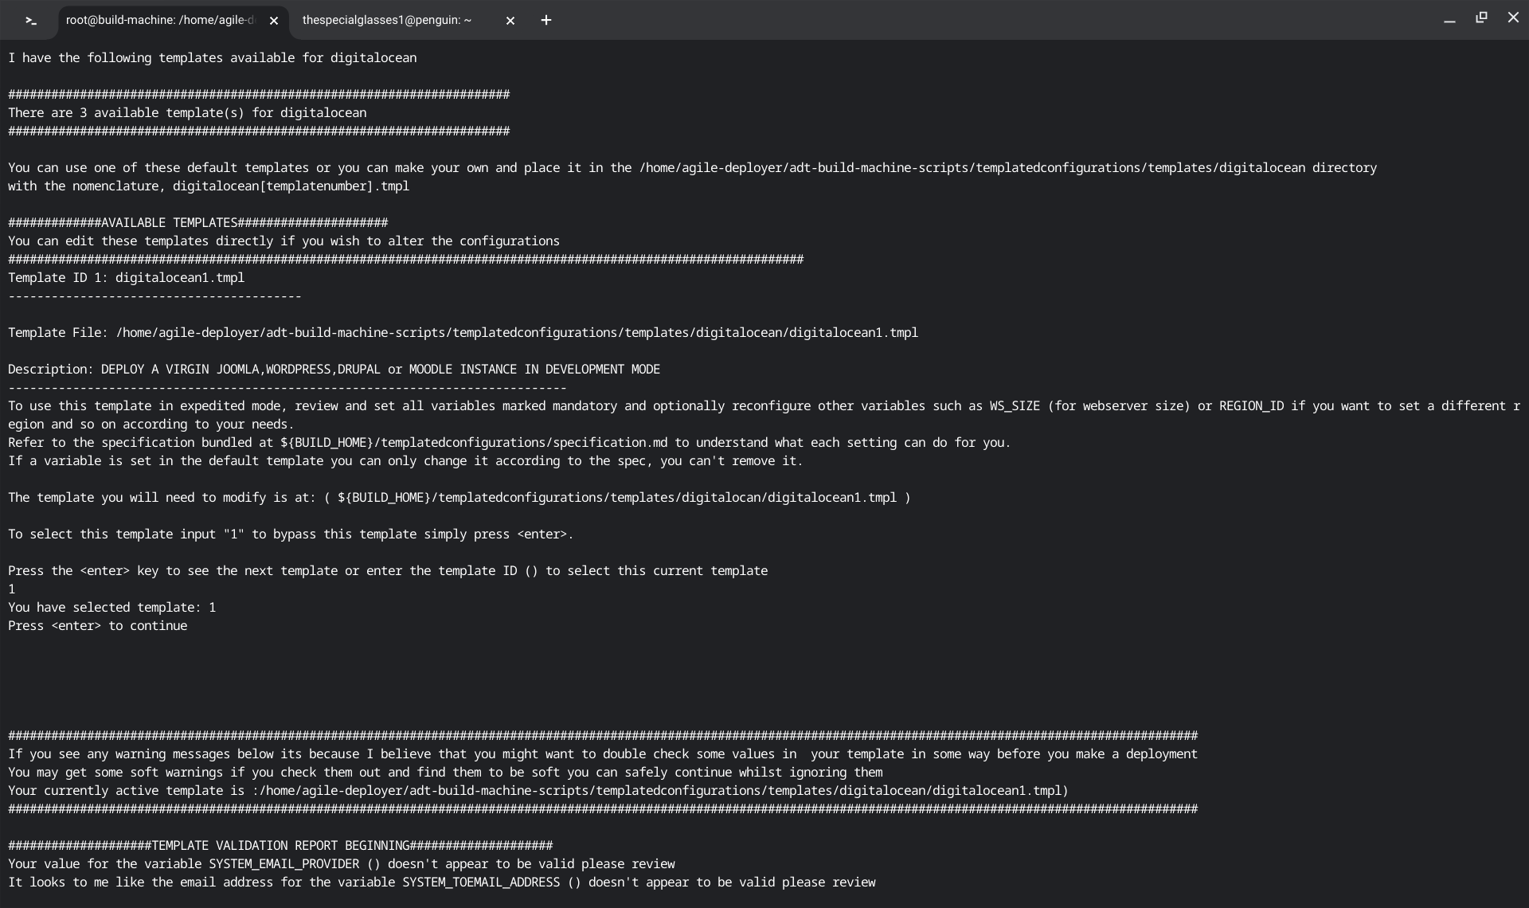Open a new terminal tab with the plus icon

click(x=546, y=21)
